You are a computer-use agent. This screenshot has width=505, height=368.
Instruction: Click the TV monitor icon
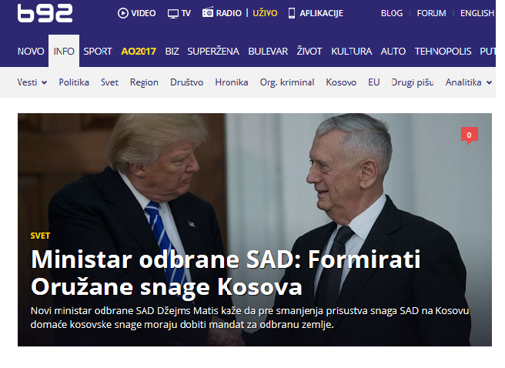[x=173, y=14]
